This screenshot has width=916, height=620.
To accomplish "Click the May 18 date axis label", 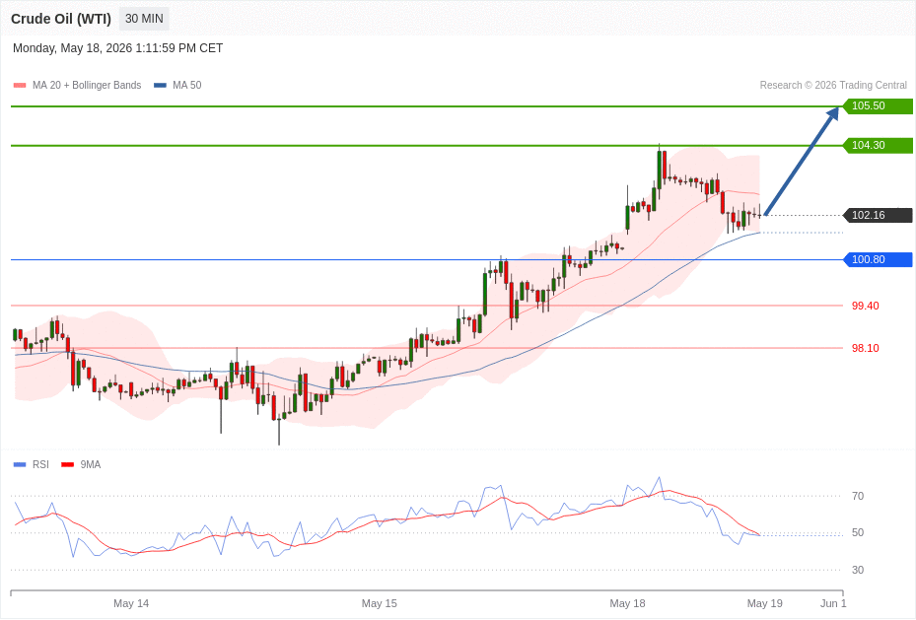I will tap(627, 603).
